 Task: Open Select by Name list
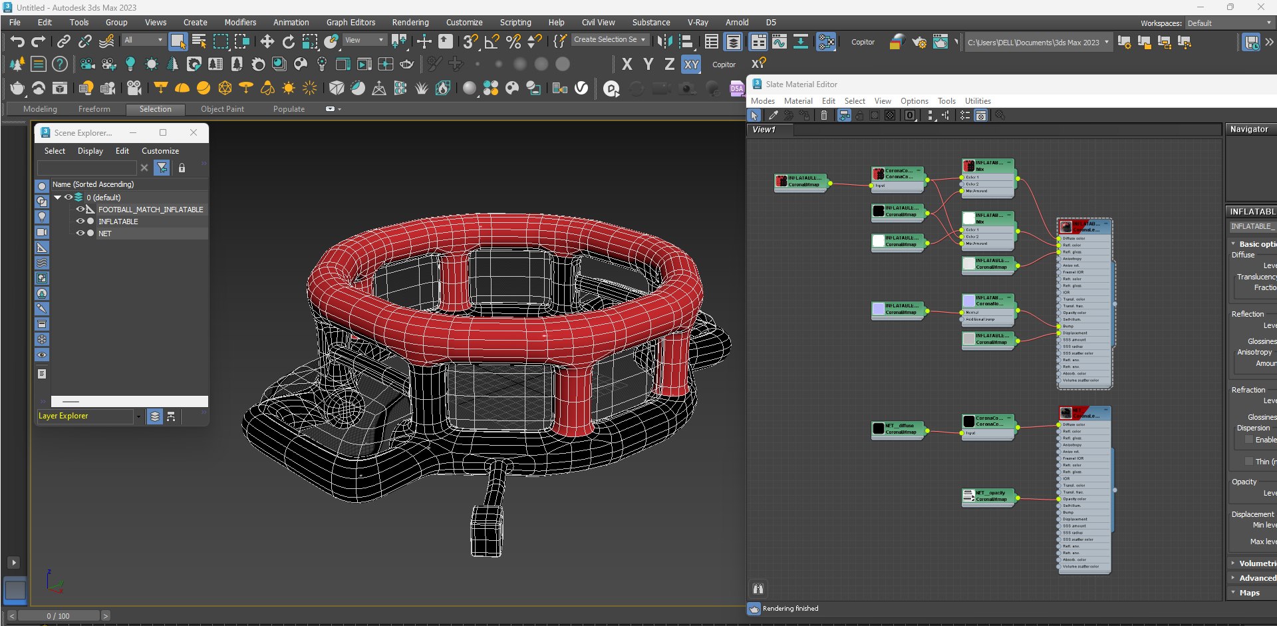click(x=199, y=42)
